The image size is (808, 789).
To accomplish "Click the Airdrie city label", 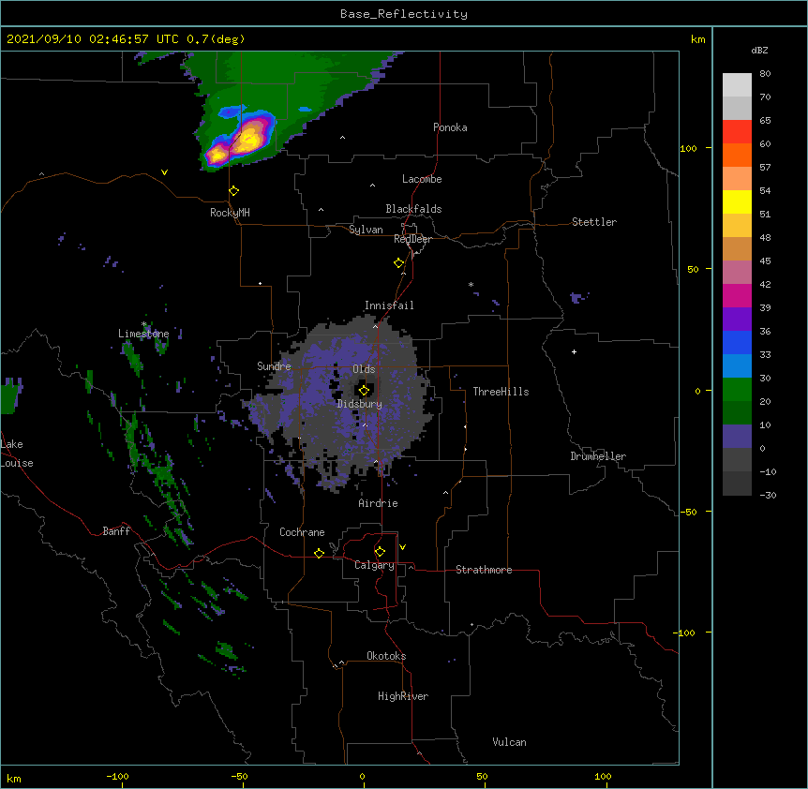I will coord(379,503).
